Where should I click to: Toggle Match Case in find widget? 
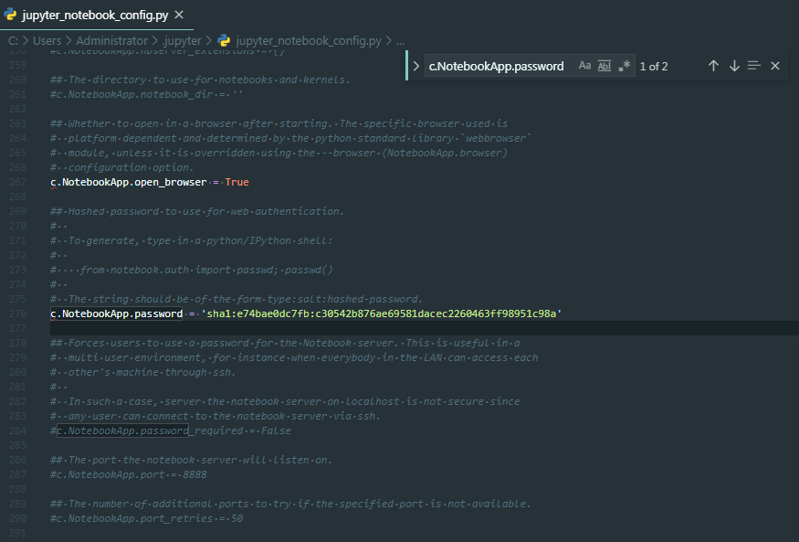(x=584, y=66)
